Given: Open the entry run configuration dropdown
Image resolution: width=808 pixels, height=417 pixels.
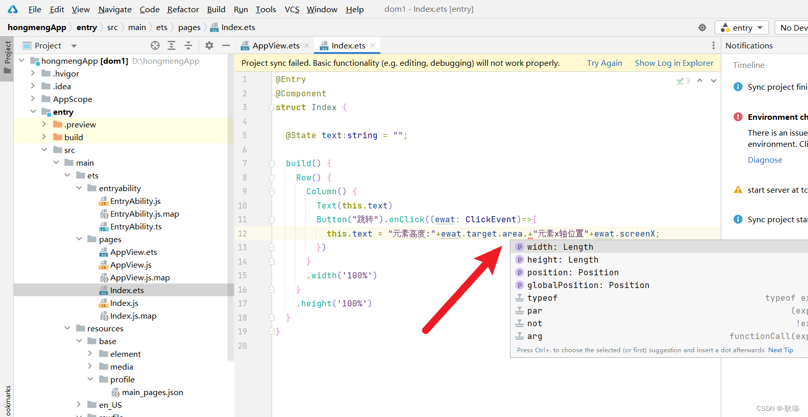Looking at the screenshot, I should [742, 28].
